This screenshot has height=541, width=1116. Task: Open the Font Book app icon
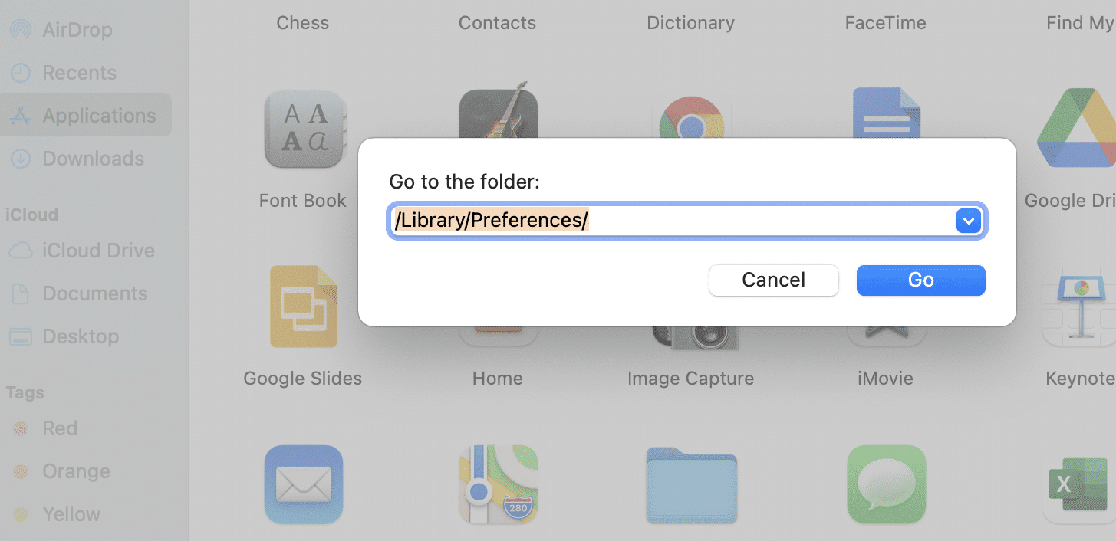tap(305, 130)
